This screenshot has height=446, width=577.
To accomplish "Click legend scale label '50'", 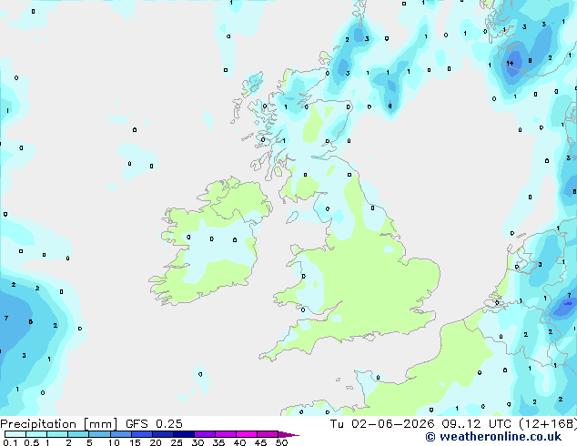I will click(x=281, y=442).
